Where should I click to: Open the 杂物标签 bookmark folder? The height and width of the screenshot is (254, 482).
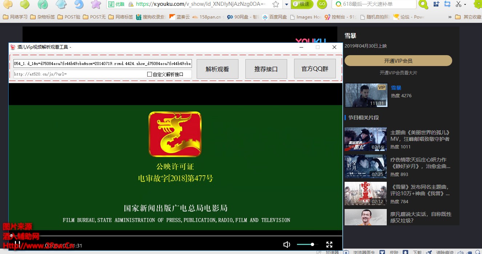(x=43, y=17)
